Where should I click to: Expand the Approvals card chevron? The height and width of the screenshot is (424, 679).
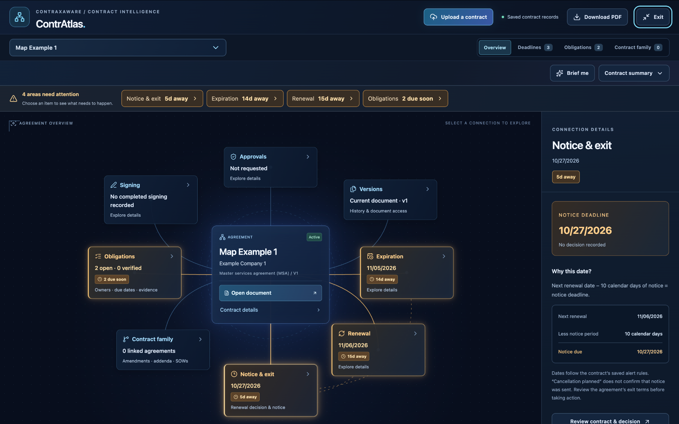(308, 157)
